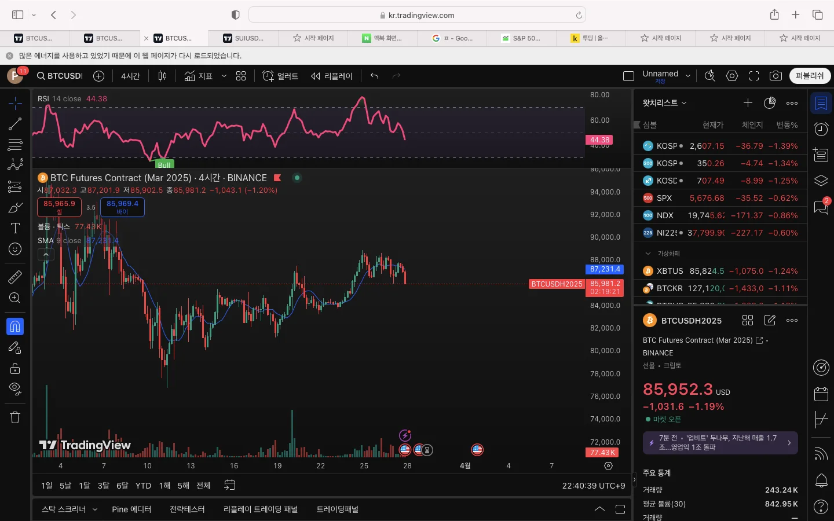This screenshot has width=834, height=521.
Task: Open the 스탁 스크리너 dropdown arrow
Action: click(95, 509)
